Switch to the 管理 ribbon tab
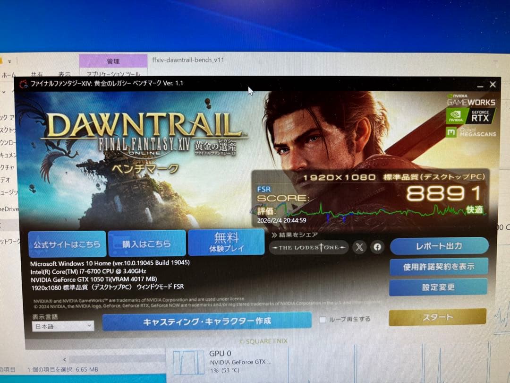The width and height of the screenshot is (510, 383). [x=113, y=61]
